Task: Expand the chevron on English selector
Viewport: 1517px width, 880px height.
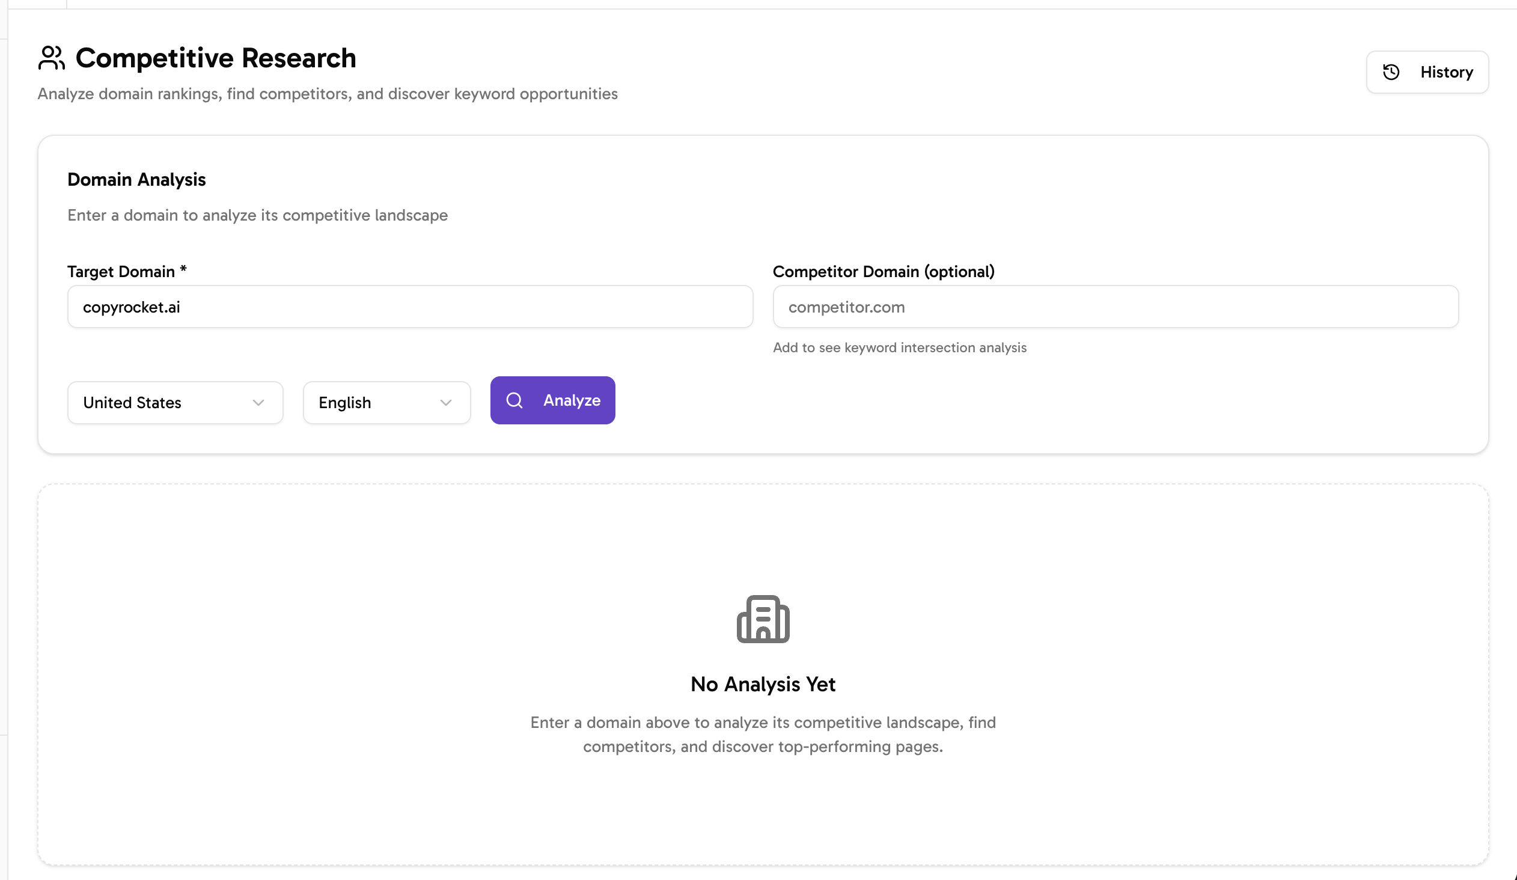Action: pos(445,403)
